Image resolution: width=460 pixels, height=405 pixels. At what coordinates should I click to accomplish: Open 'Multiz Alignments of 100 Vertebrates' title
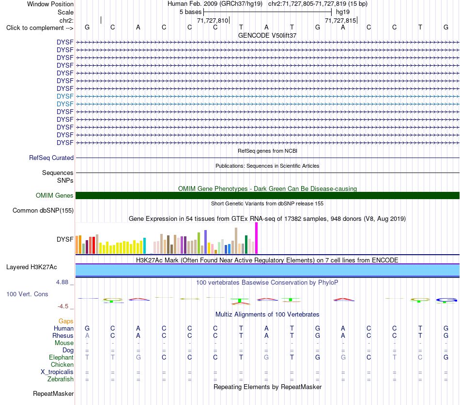coord(267,315)
